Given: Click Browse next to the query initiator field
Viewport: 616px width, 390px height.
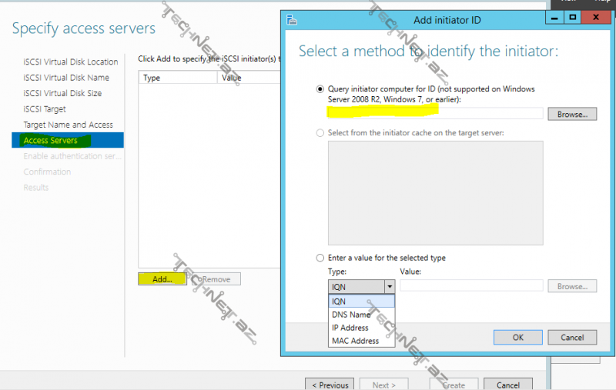Looking at the screenshot, I should click(x=572, y=114).
